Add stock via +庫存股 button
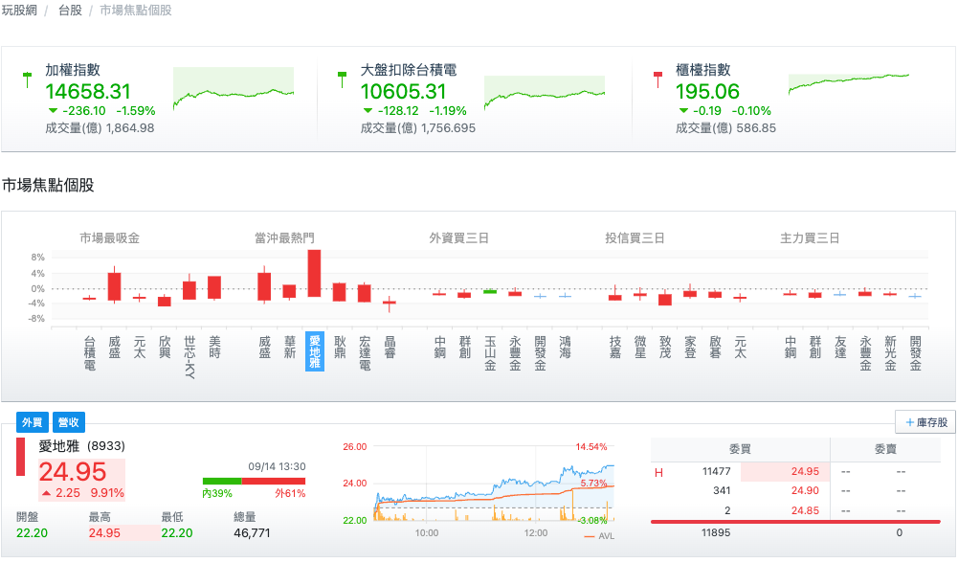The image size is (958, 563). (x=925, y=422)
